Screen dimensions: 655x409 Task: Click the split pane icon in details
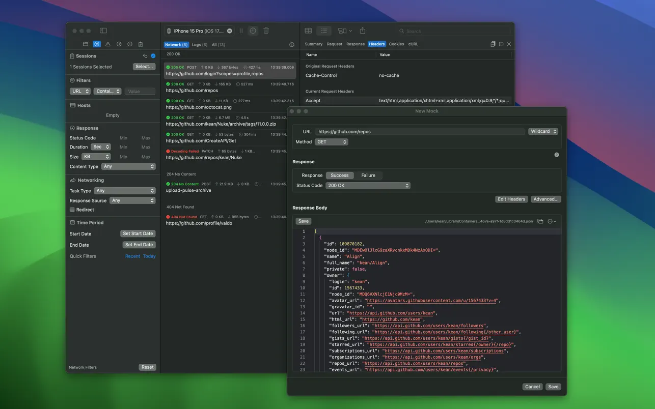pyautogui.click(x=501, y=44)
